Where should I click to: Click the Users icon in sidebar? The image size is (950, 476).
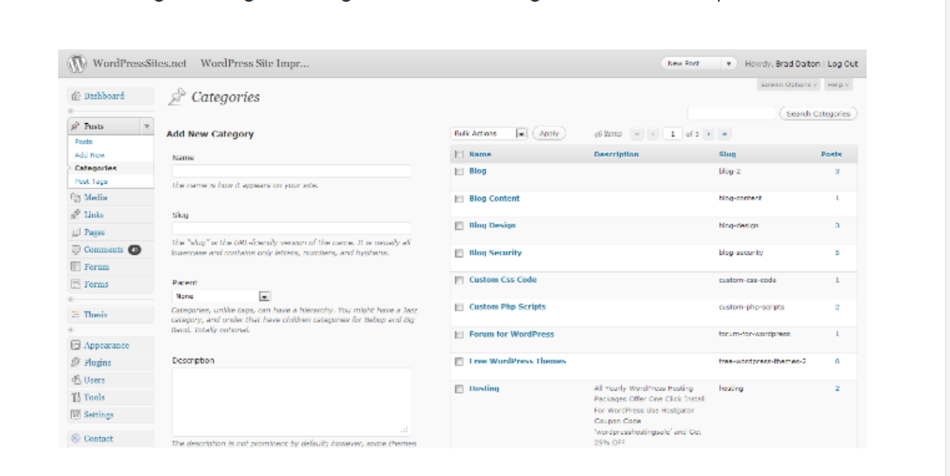click(76, 380)
